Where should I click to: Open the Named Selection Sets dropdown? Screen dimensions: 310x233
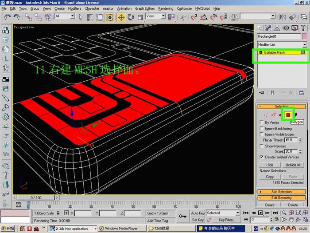click(273, 16)
